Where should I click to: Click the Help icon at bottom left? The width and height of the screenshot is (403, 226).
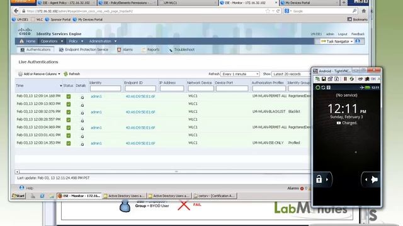pos(21,188)
